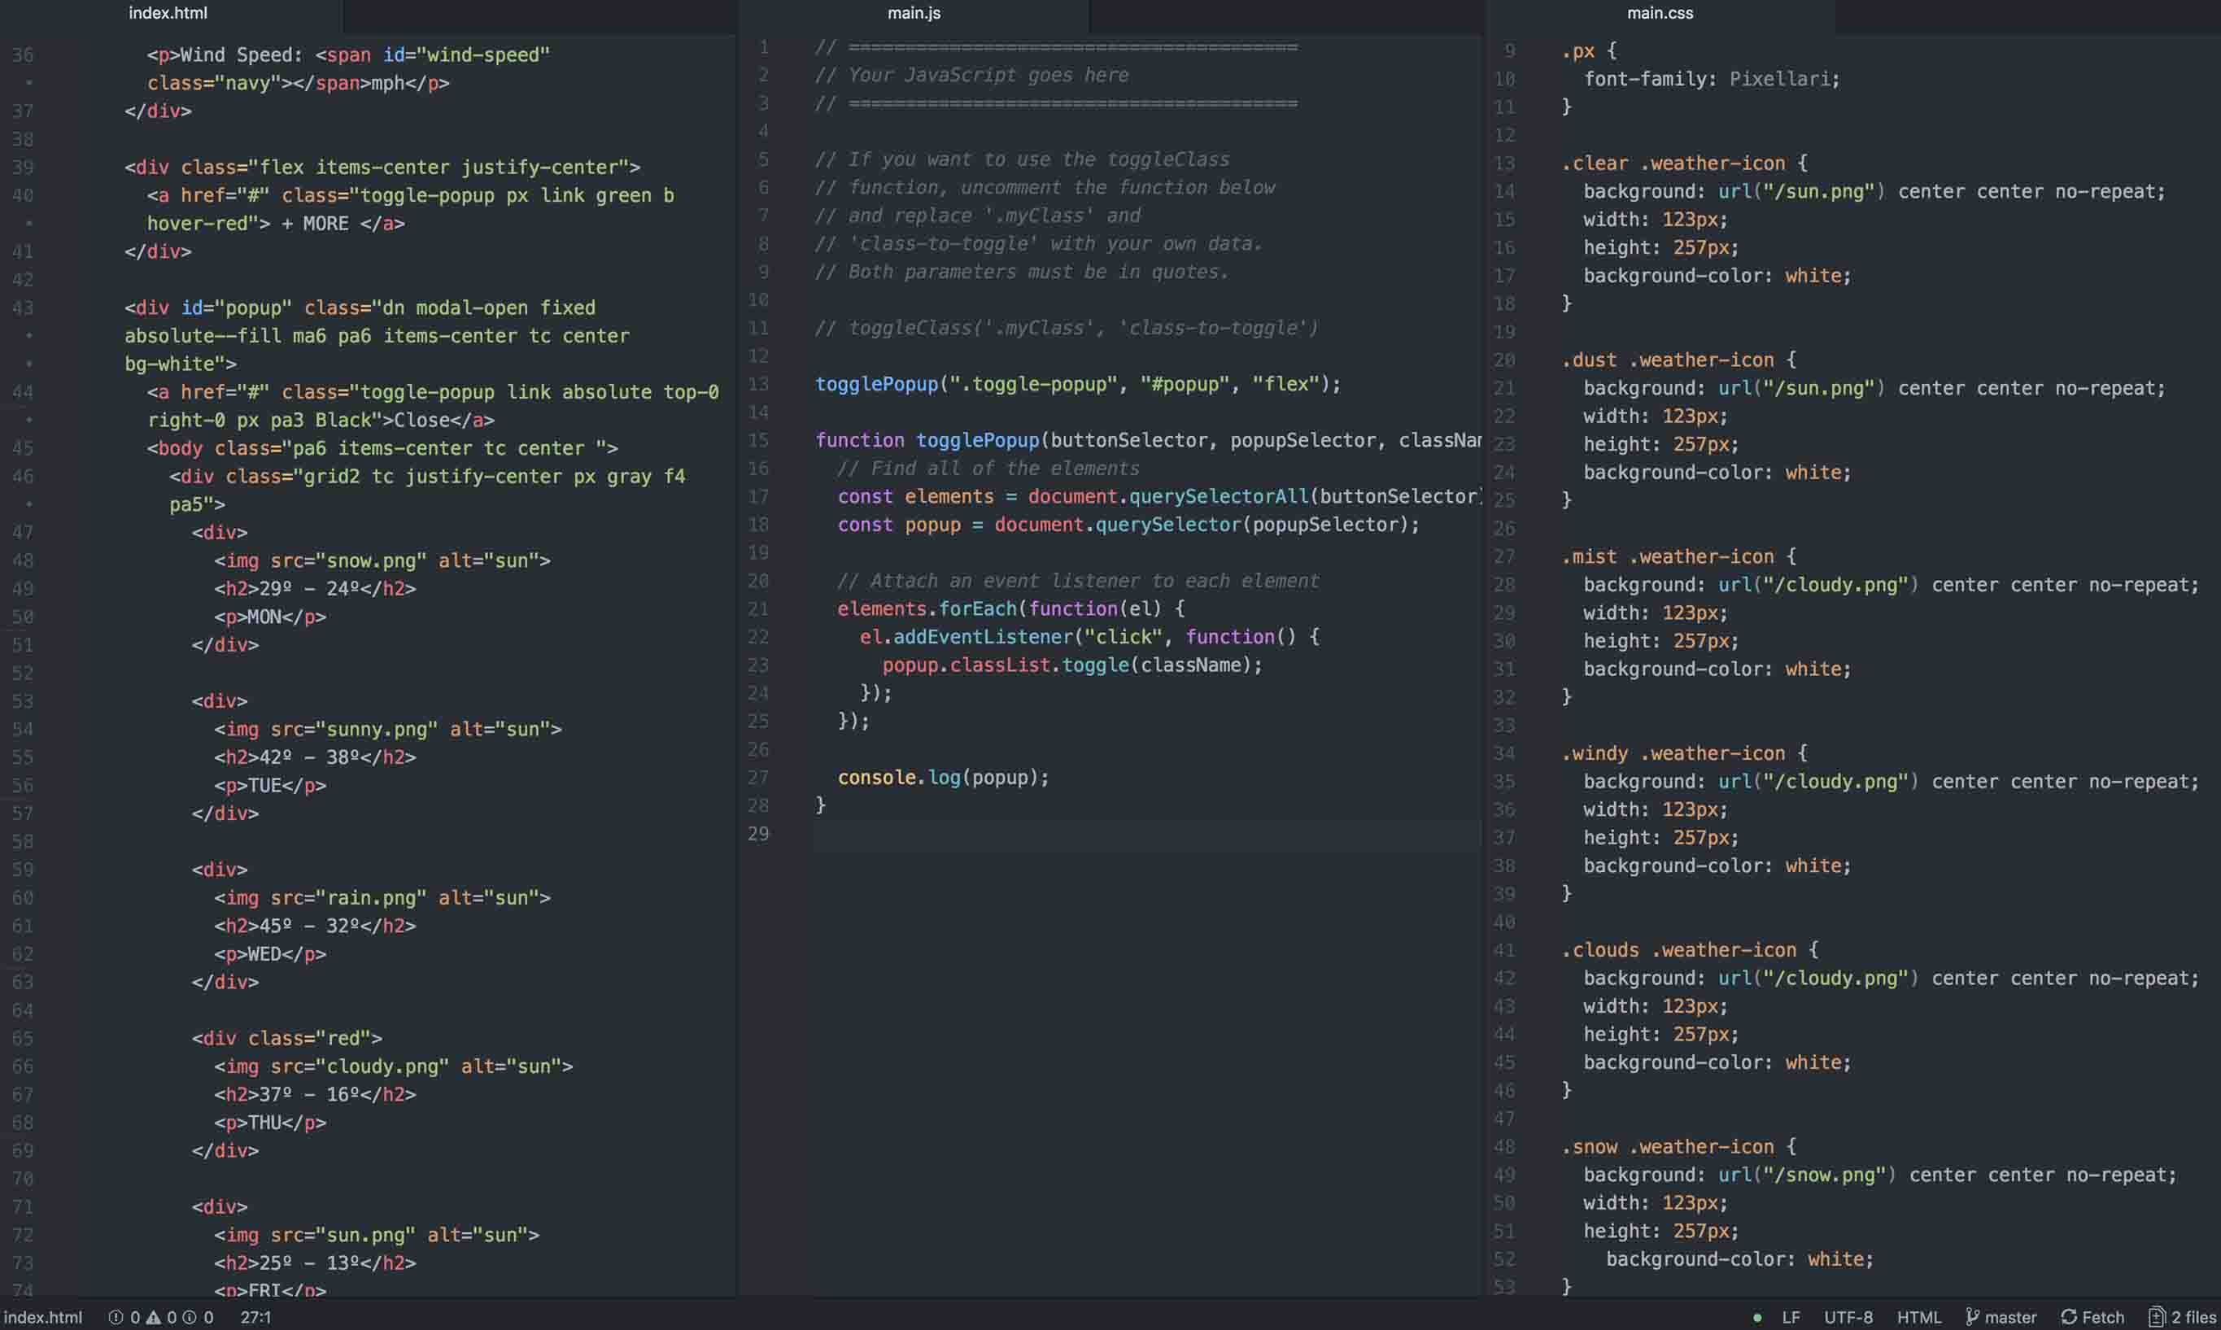Open the LF line ending selector
This screenshot has width=2221, height=1330.
(x=1790, y=1318)
